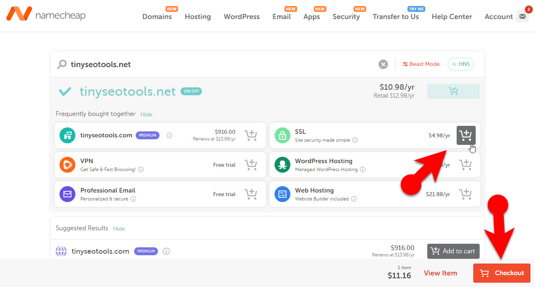
Task: Show info for VPN safe browsing
Action: tap(141, 170)
